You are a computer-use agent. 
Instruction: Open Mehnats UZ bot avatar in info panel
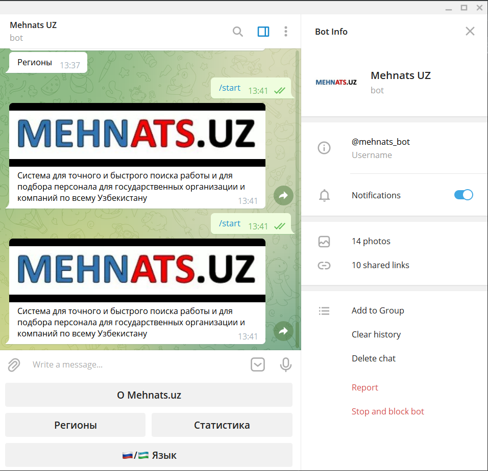(x=336, y=83)
